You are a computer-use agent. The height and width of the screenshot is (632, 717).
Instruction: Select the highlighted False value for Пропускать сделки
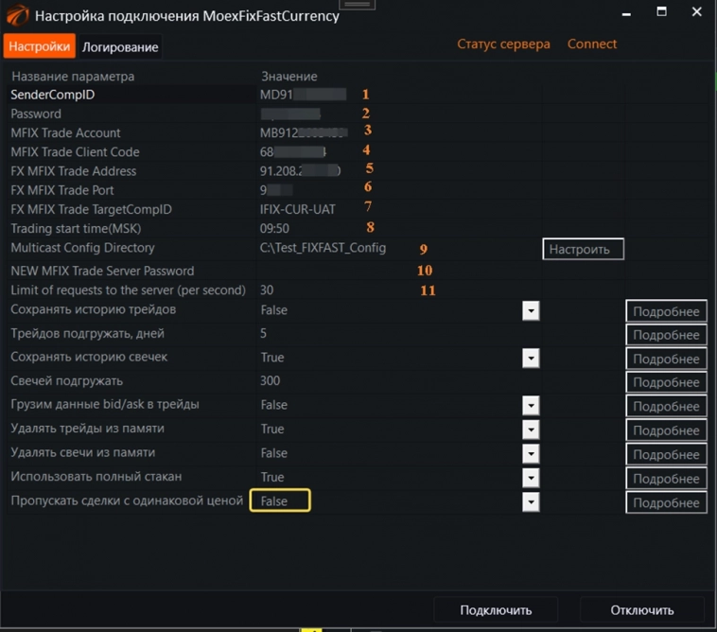[280, 501]
